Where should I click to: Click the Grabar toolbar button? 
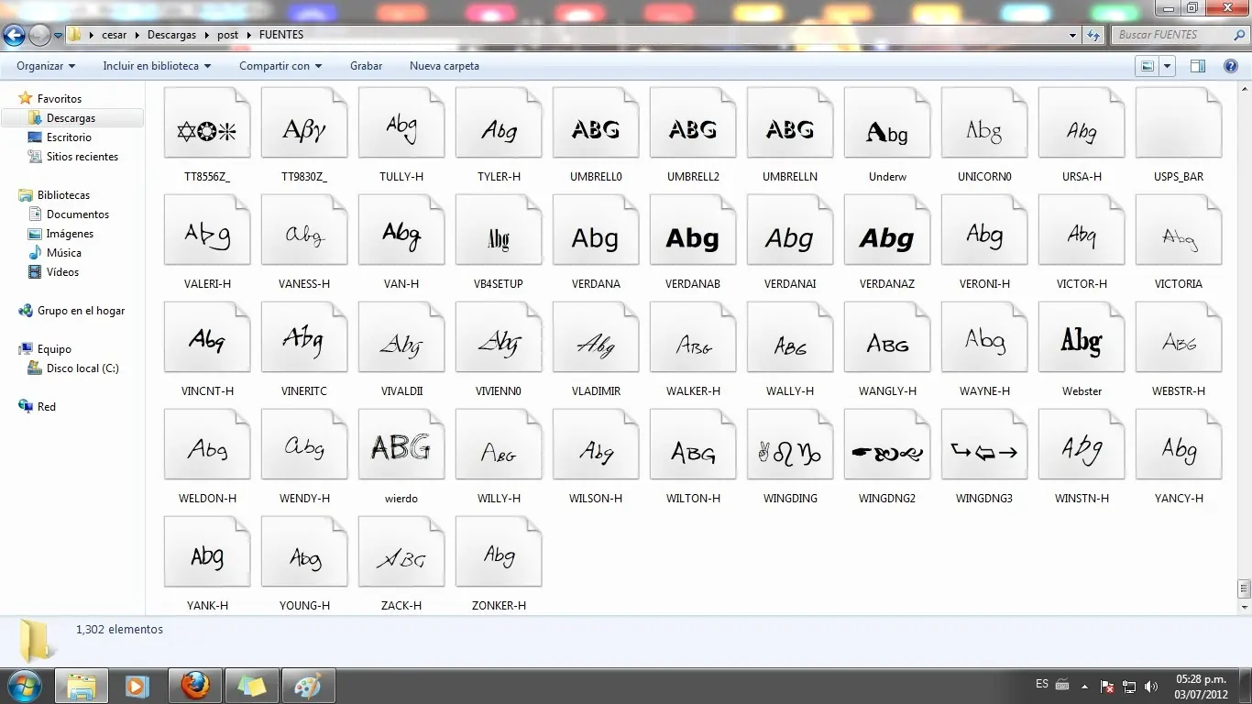point(367,66)
